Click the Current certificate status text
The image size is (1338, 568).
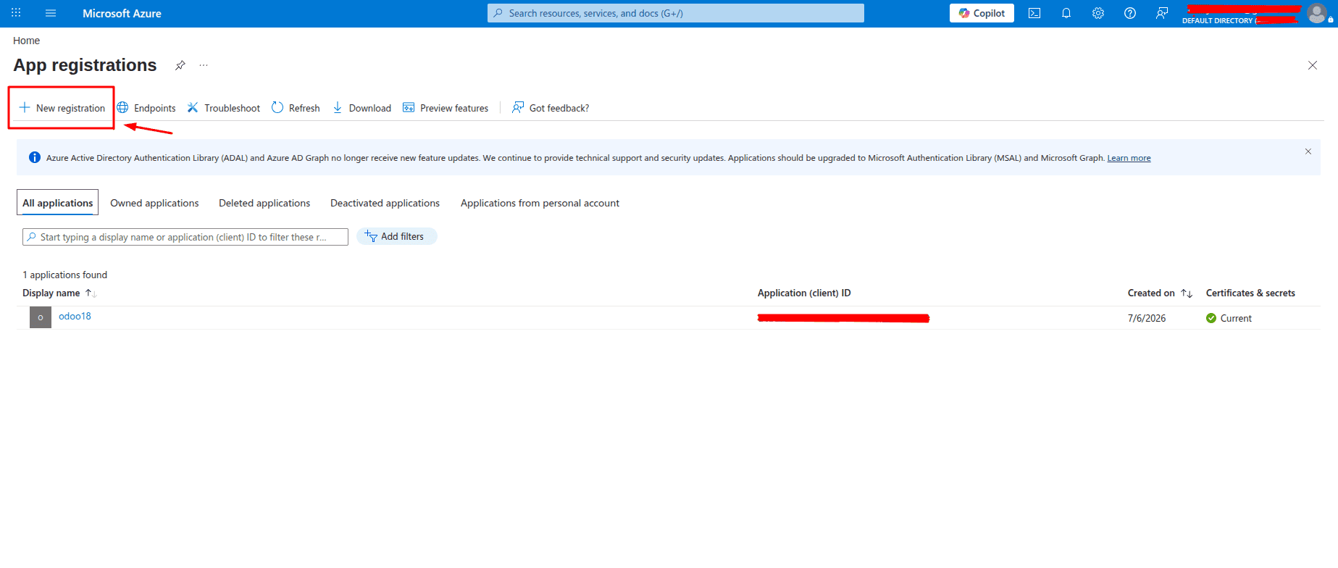pos(1236,318)
